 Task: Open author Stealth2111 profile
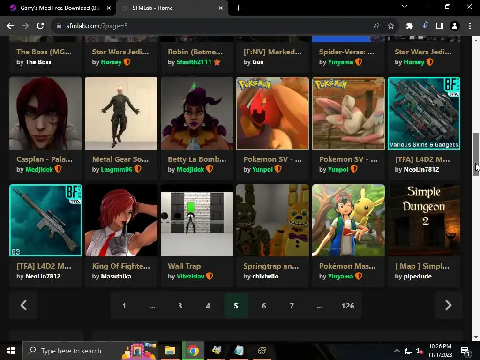coord(194,62)
